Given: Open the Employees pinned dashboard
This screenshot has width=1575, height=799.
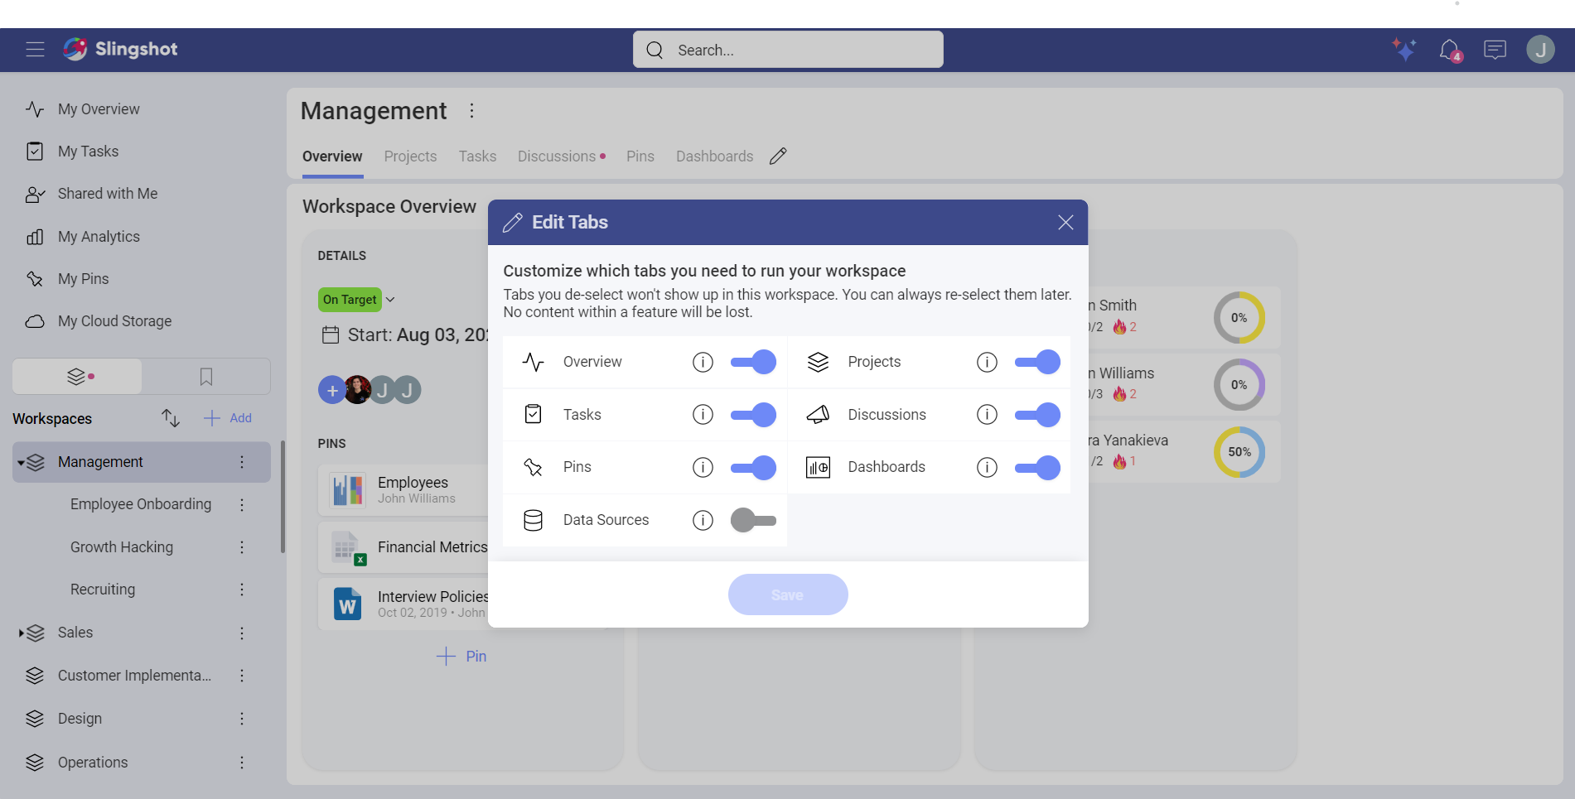Looking at the screenshot, I should tap(404, 490).
